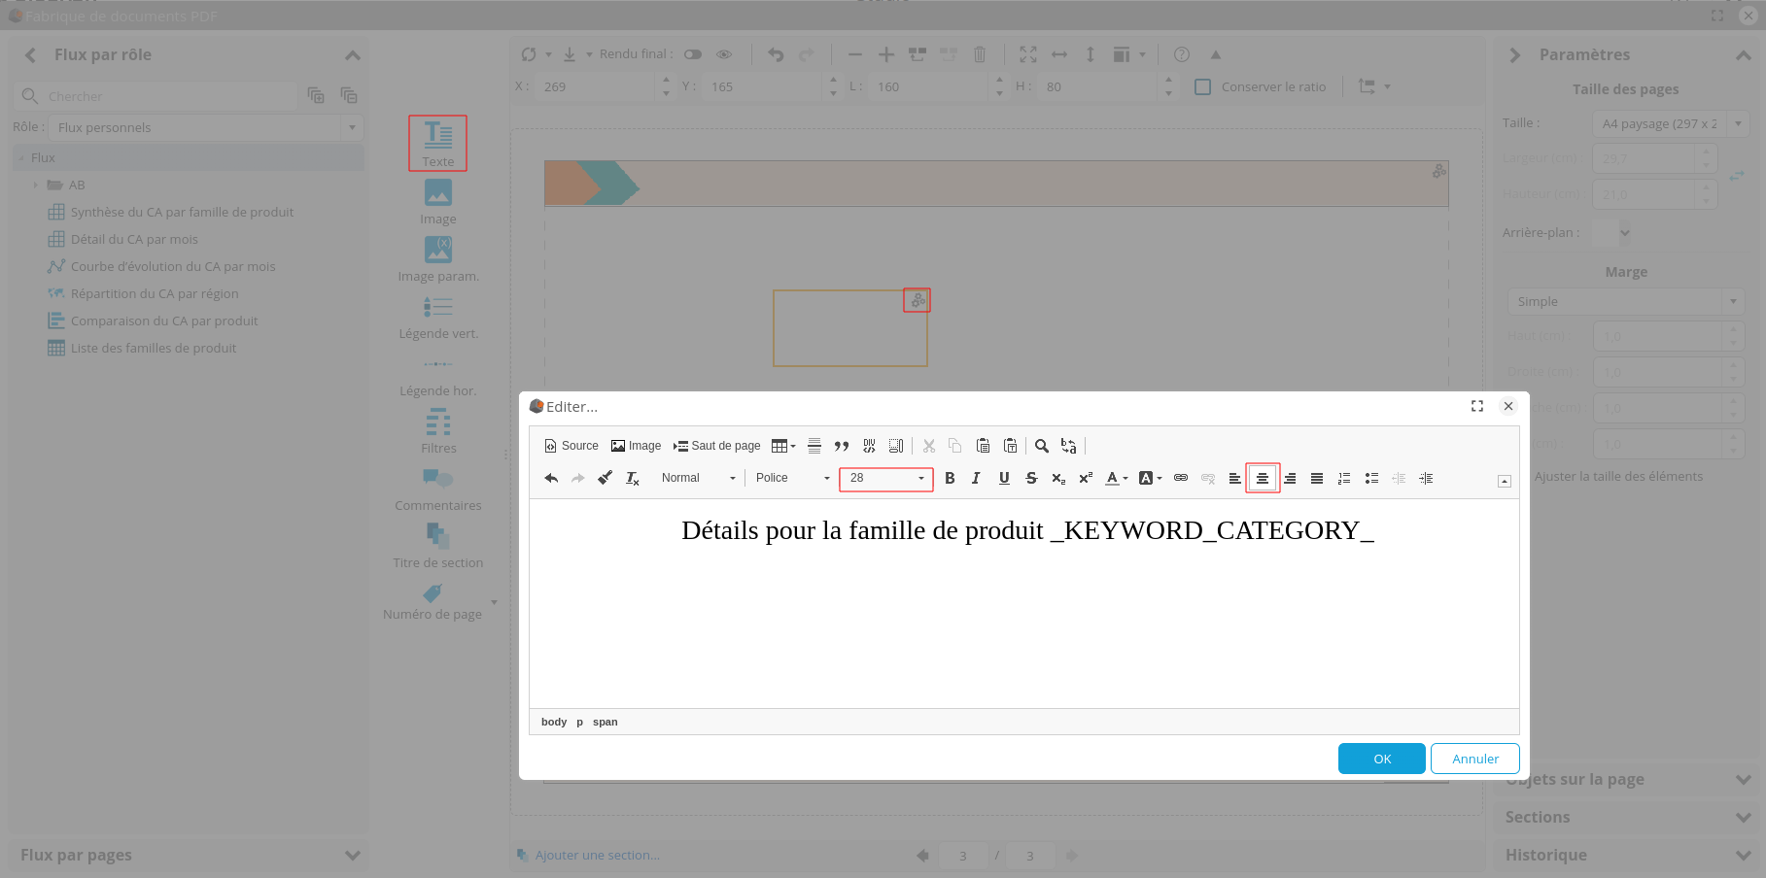Open the table insertion dropdown in editor

click(783, 446)
